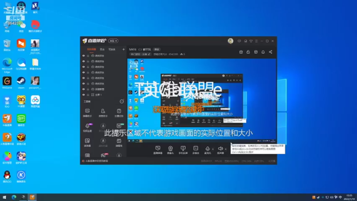Click the speaker volume icon in bottom toolbar
Image resolution: width=357 pixels, height=201 pixels.
tap(220, 150)
